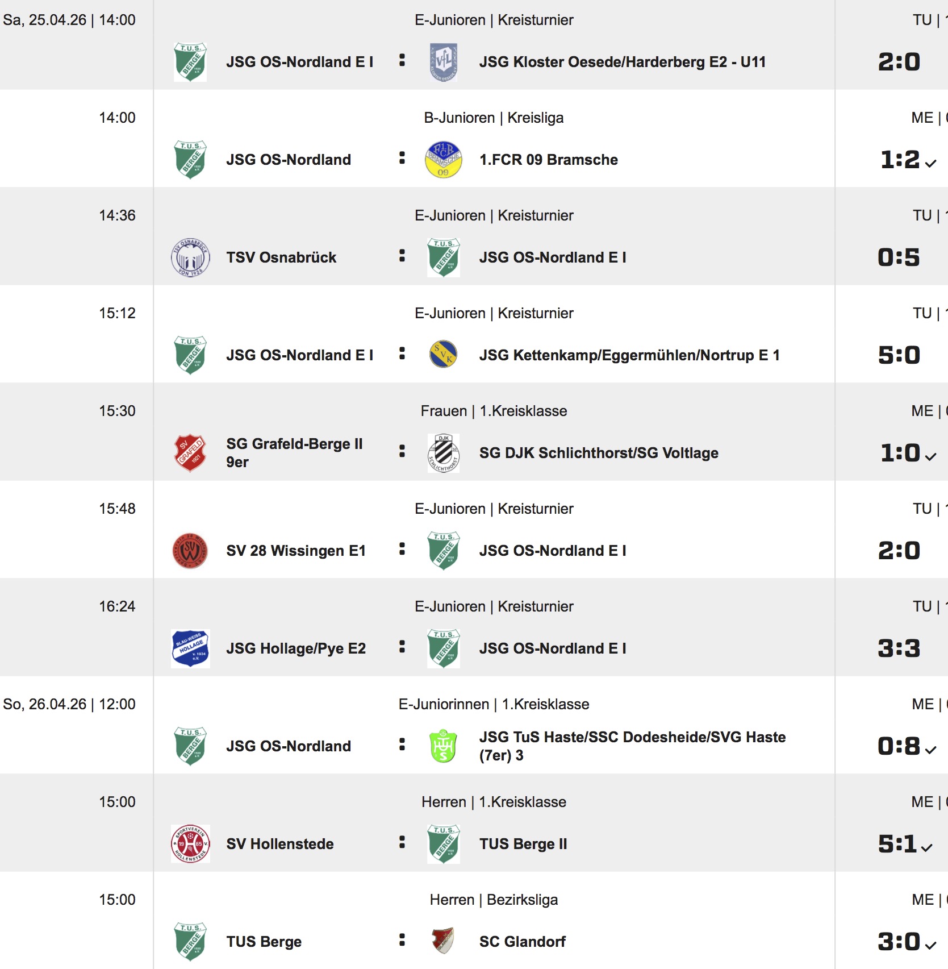This screenshot has width=948, height=969.
Task: Open JSG Kloster Oesede/Harderberg E2 - U11 team
Action: click(x=622, y=62)
